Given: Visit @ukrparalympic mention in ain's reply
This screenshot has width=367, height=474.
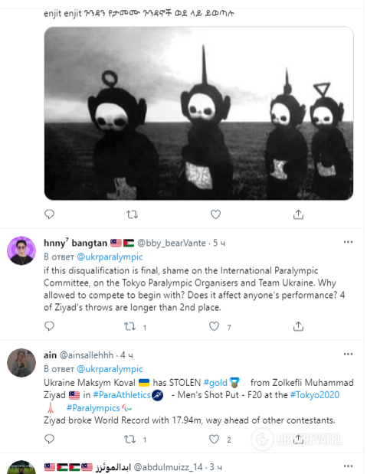Looking at the screenshot, I should pyautogui.click(x=110, y=369).
